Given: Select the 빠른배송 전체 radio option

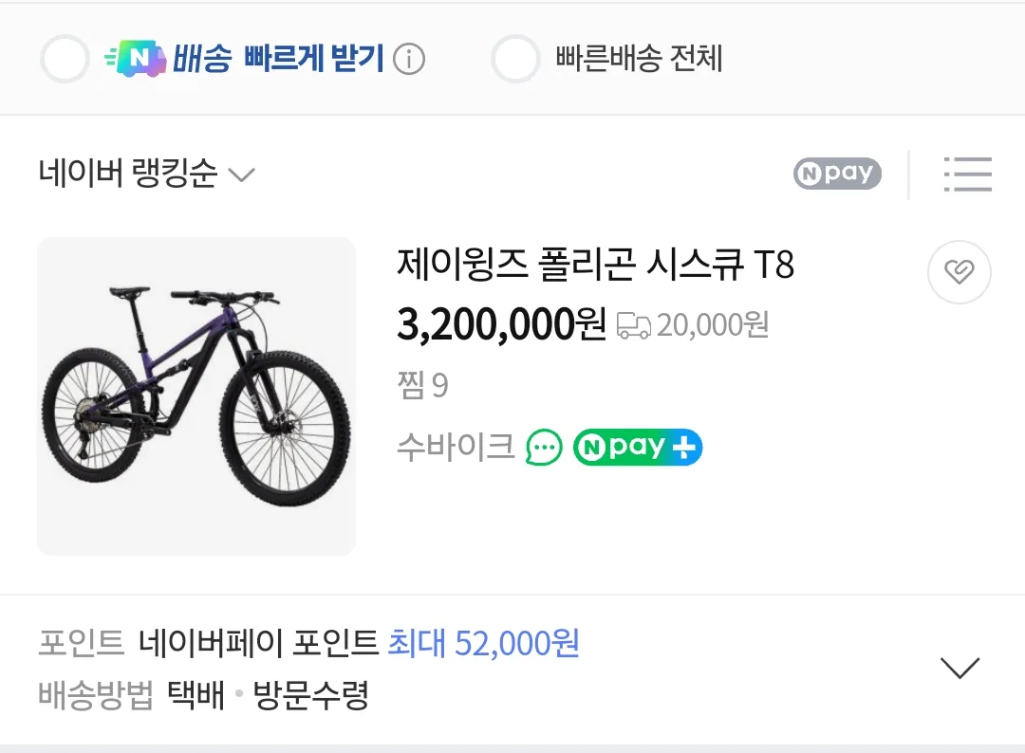Looking at the screenshot, I should 515,59.
